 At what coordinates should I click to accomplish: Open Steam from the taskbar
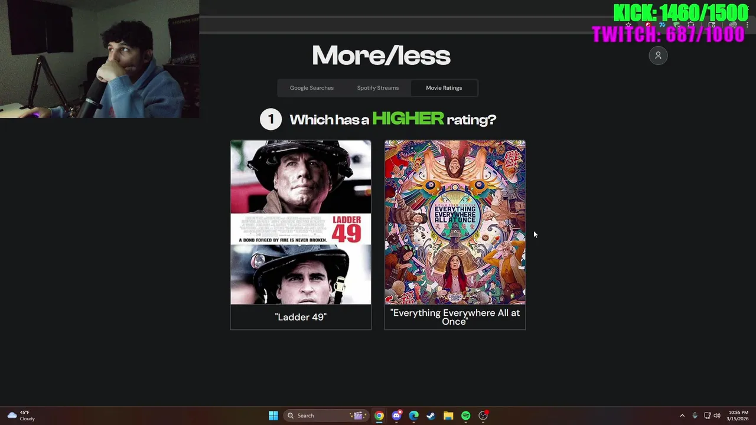(431, 416)
